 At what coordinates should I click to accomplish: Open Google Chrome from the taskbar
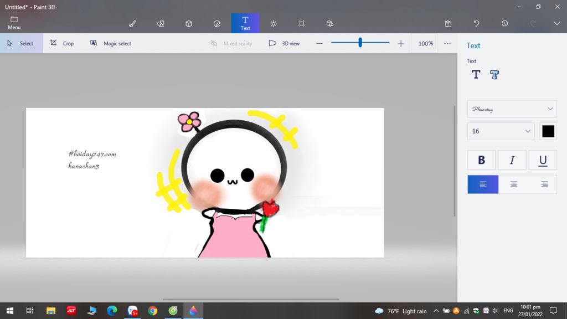[x=153, y=311]
